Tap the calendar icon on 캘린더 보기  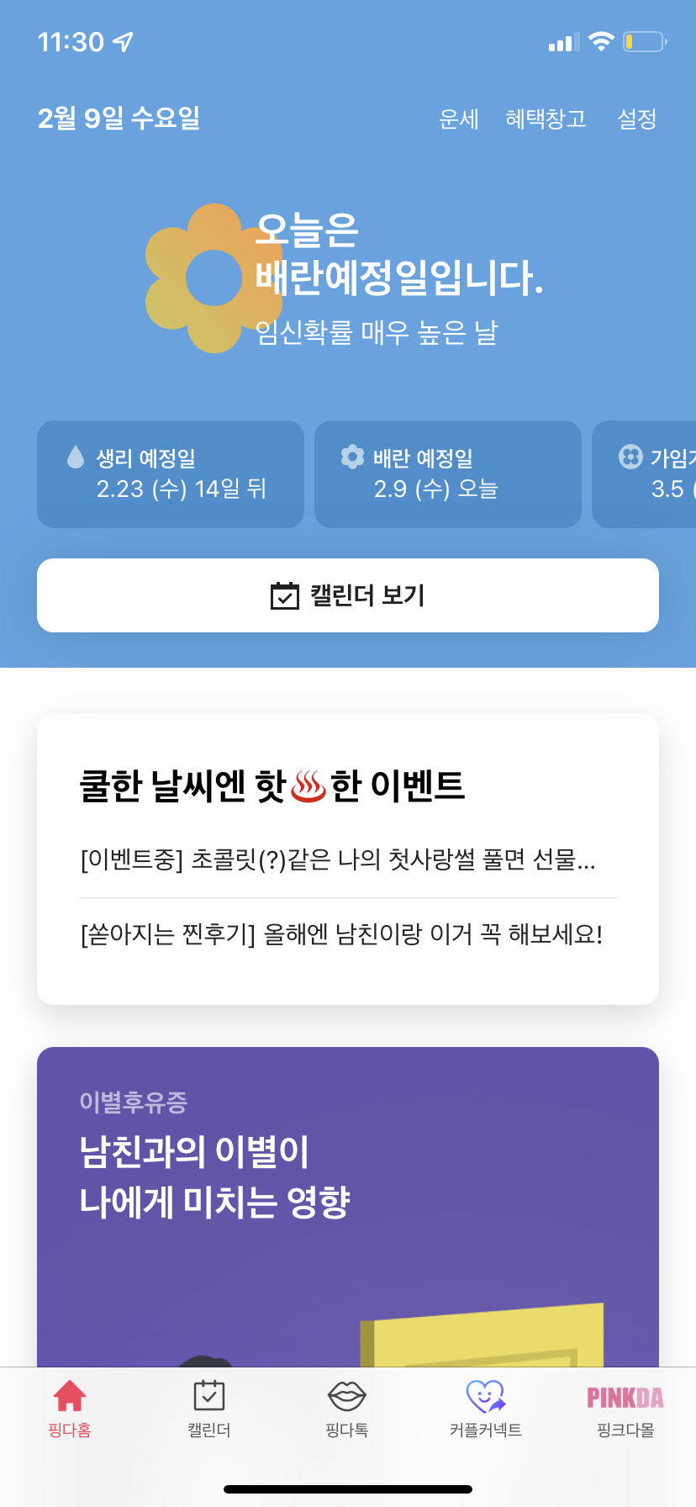coord(285,595)
